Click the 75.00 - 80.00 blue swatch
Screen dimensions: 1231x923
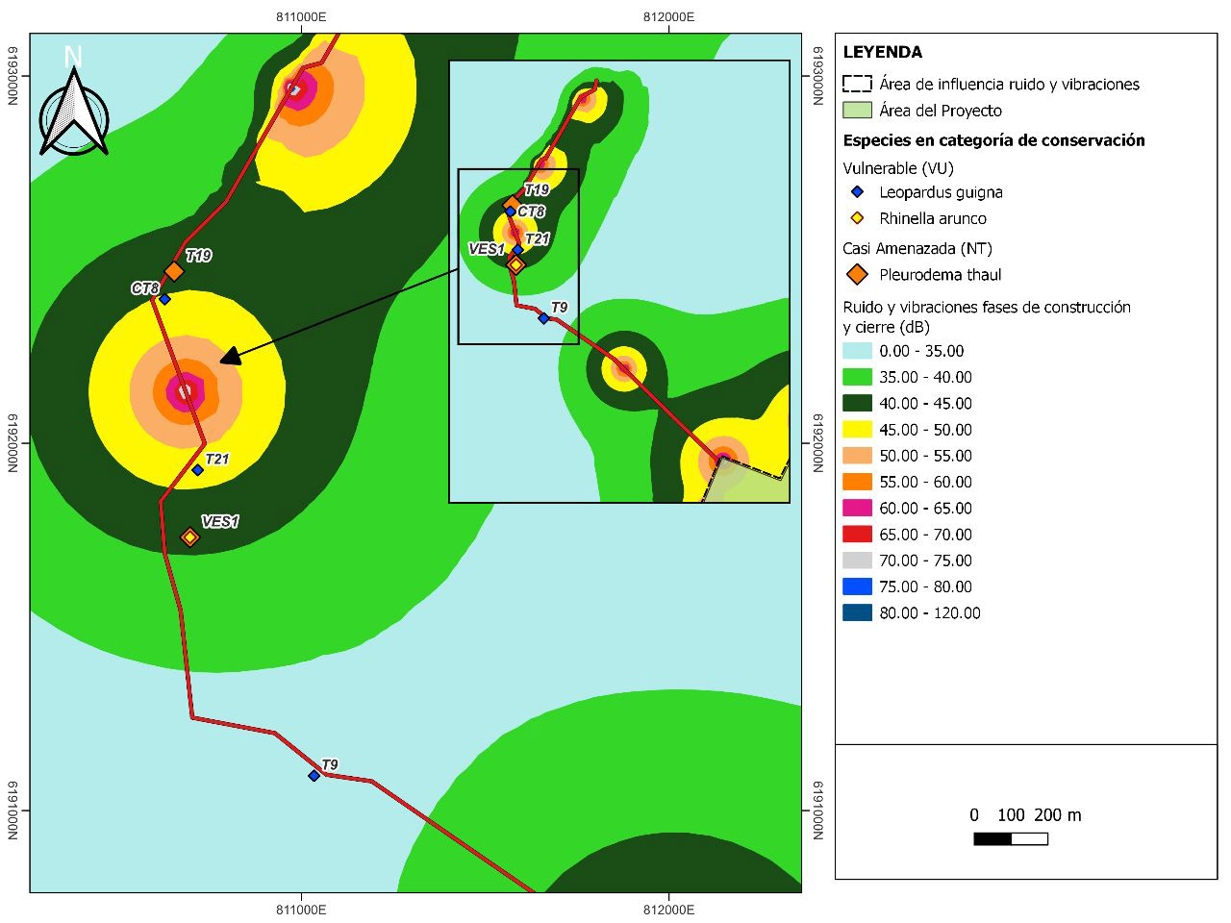tap(857, 586)
